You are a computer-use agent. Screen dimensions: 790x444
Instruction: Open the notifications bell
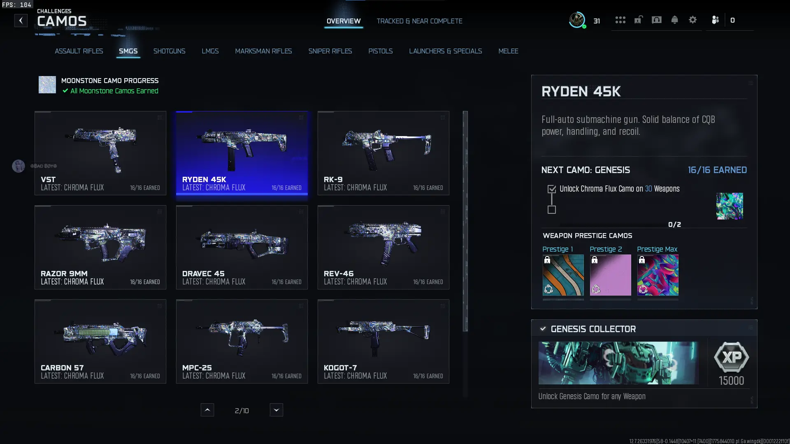click(x=674, y=20)
